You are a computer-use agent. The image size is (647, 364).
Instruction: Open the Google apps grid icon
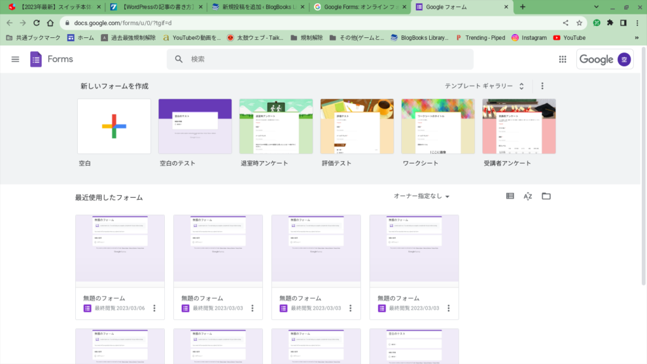tap(562, 59)
